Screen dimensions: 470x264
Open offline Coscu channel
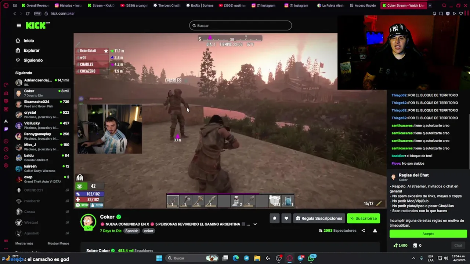point(42,212)
